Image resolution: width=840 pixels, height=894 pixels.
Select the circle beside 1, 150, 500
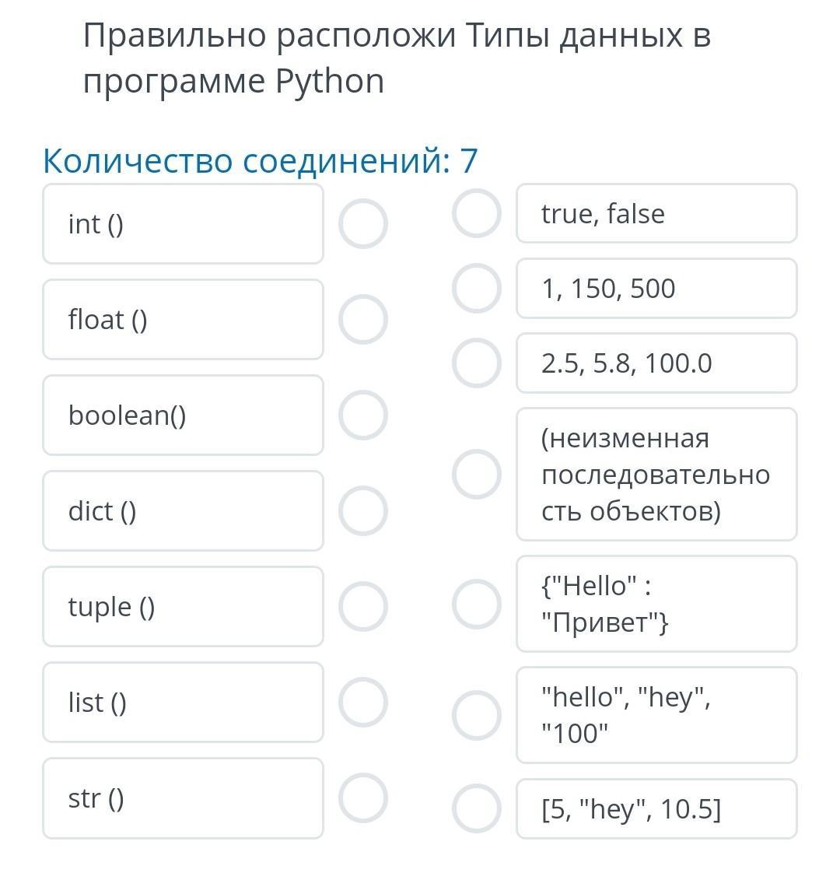coord(477,288)
